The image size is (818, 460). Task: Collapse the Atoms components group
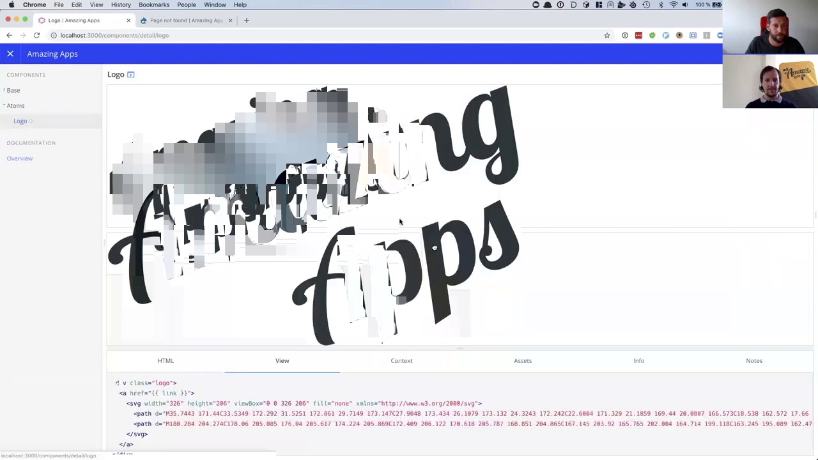pos(15,105)
